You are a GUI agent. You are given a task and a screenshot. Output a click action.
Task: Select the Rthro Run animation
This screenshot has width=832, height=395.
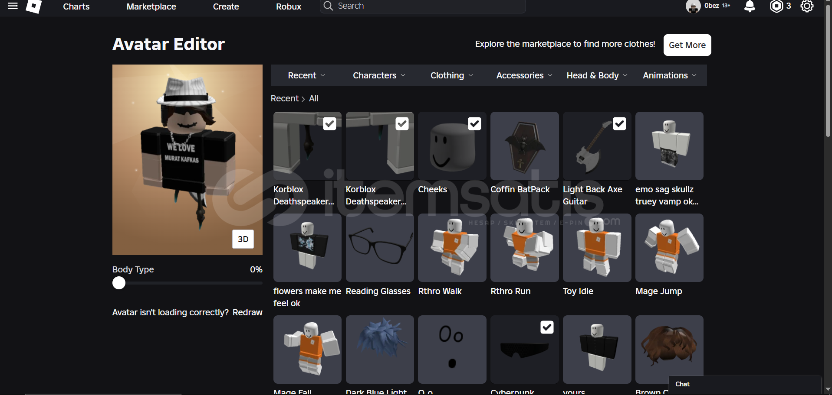[525, 248]
